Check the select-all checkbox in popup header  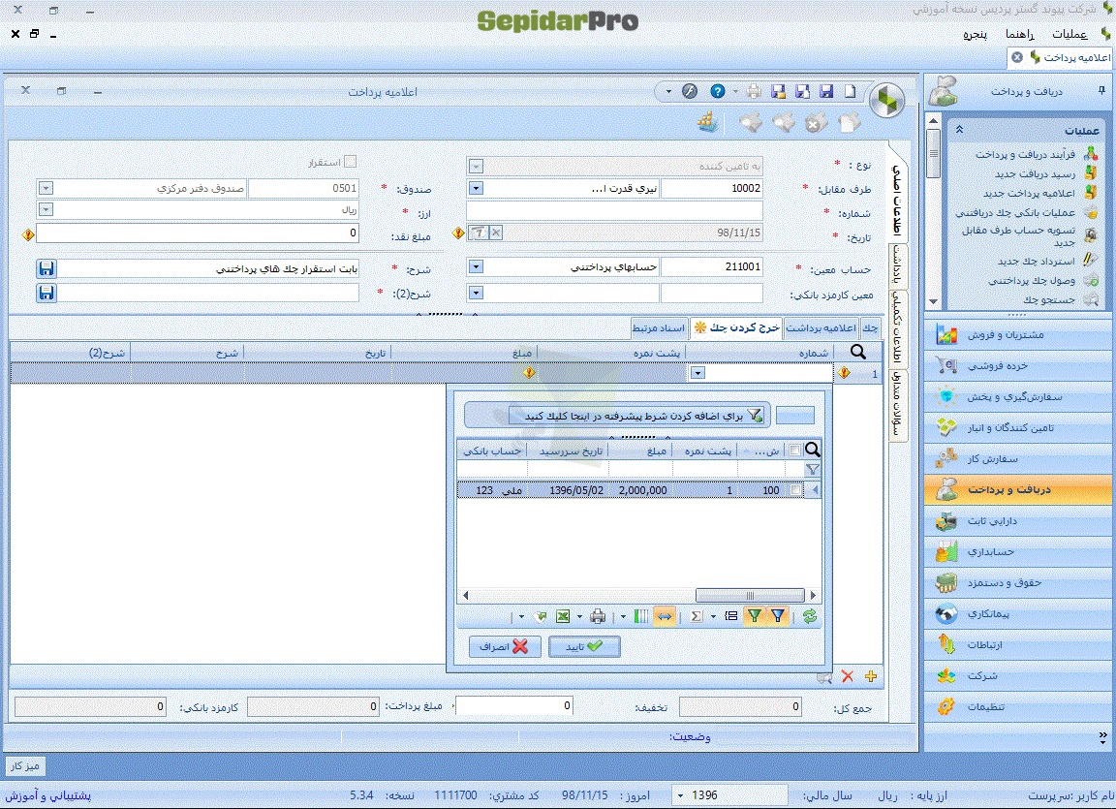point(795,450)
